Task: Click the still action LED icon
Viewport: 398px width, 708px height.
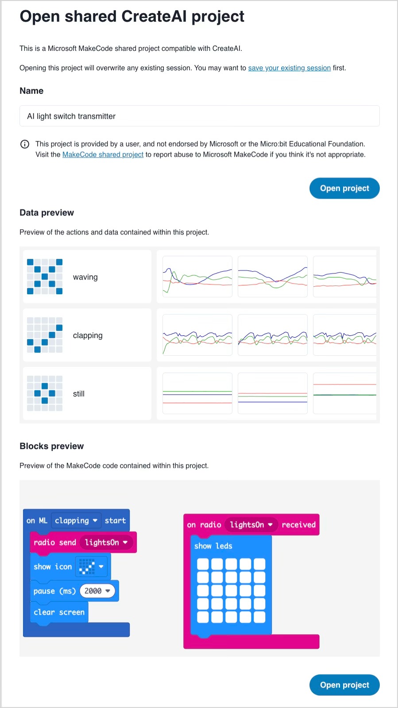Action: pos(44,393)
